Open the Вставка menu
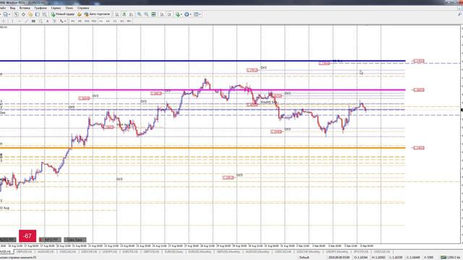463x260 pixels. click(x=25, y=8)
